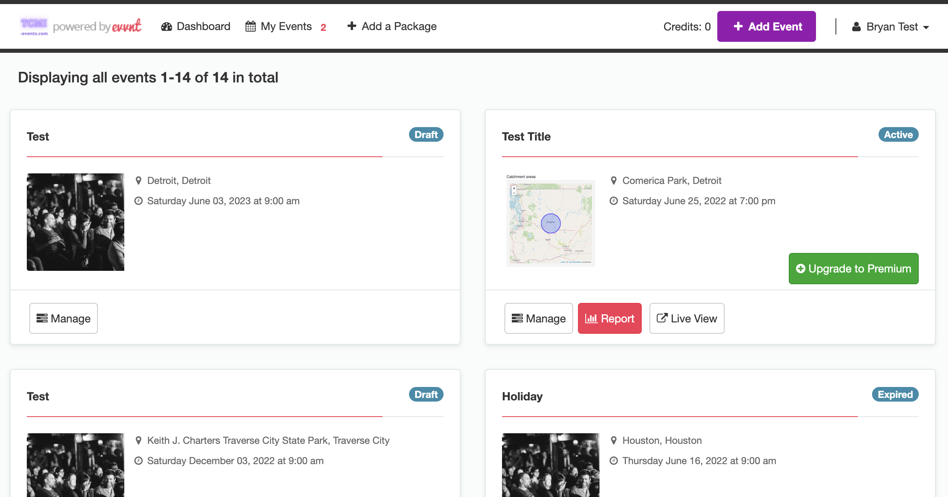This screenshot has height=497, width=948.
Task: Click the Test Title event heading
Action: click(526, 136)
